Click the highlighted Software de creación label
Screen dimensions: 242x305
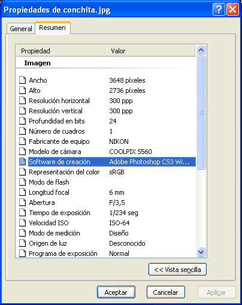click(59, 162)
